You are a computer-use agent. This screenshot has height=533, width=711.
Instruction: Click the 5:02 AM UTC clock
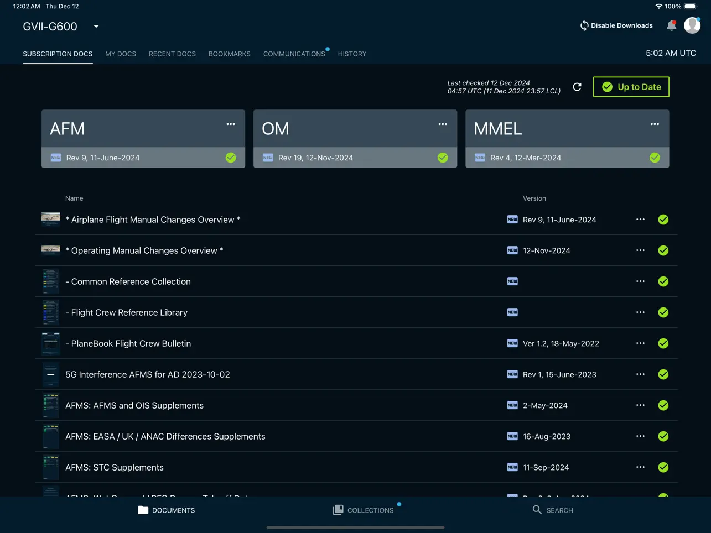pos(671,53)
